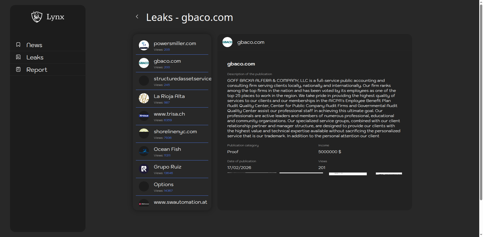Click the page vertical scrollbar
The height and width of the screenshot is (237, 483).
click(481, 101)
